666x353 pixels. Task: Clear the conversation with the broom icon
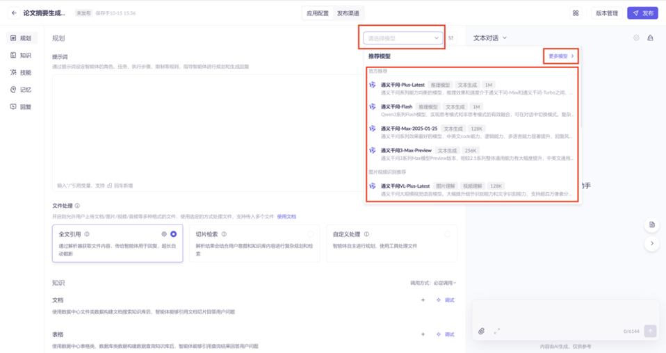[650, 38]
